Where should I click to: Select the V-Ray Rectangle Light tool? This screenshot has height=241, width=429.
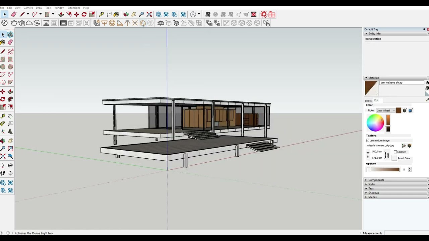(104, 23)
